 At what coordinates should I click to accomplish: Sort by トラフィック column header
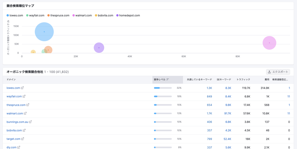[x=243, y=80]
